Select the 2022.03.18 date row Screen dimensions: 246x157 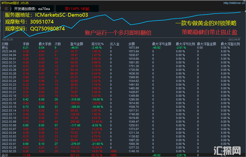(x=9, y=96)
